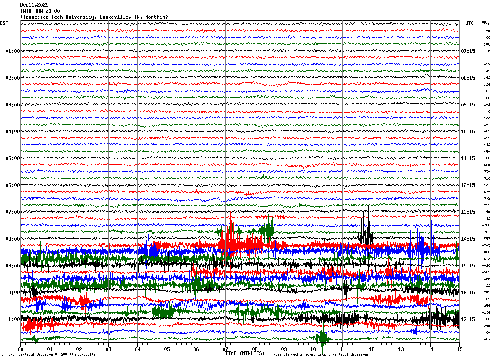Click the DC offset value 205
Viewport: 492px width, 360px height.
click(x=487, y=293)
